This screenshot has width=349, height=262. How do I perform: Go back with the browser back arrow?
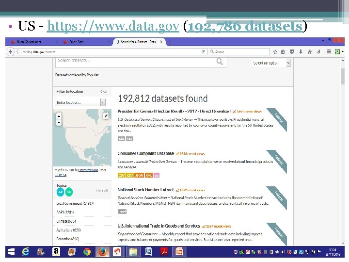click(10, 52)
